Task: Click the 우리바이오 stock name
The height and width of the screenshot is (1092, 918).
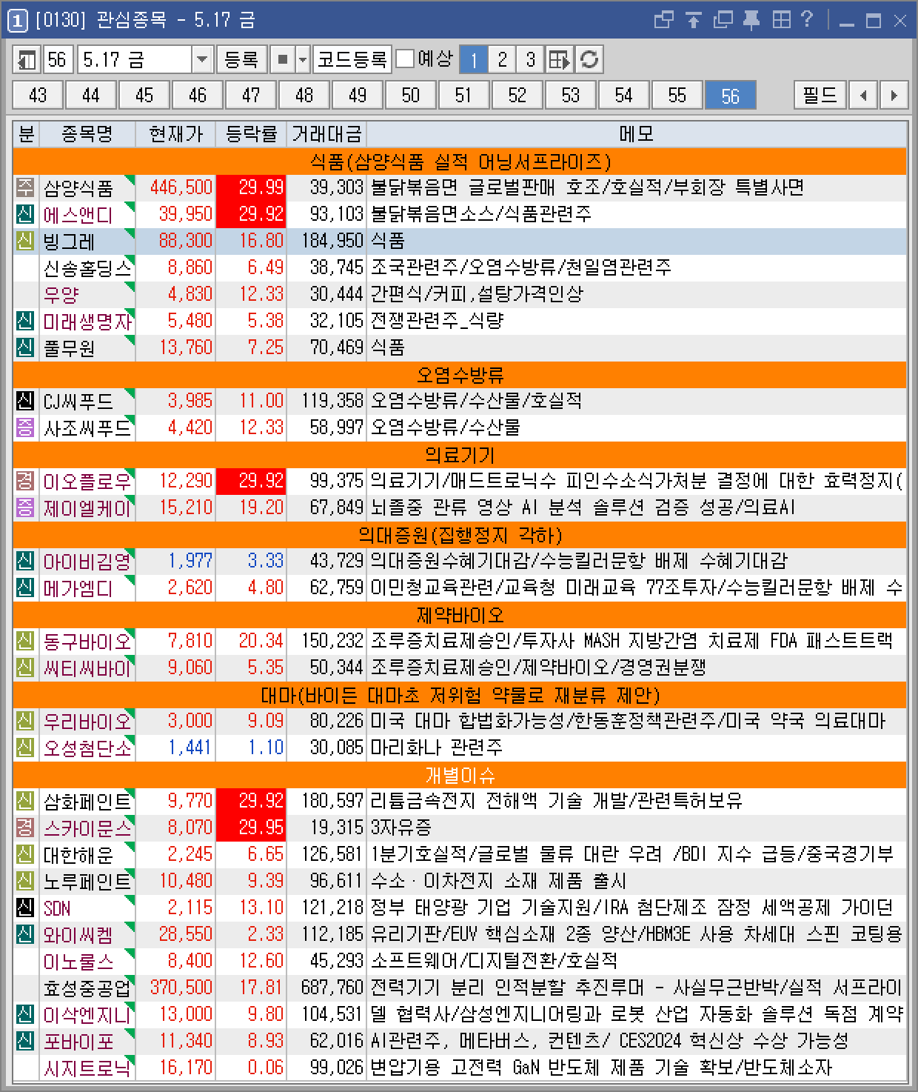Action: pos(87,721)
